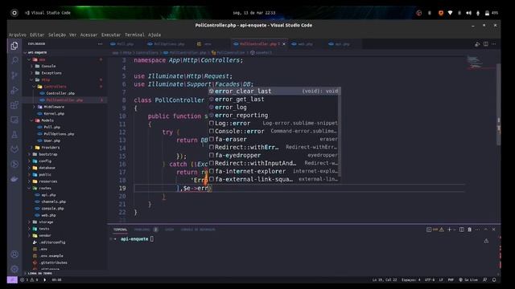Open the Accounts icon in activity bar

[x=14, y=254]
